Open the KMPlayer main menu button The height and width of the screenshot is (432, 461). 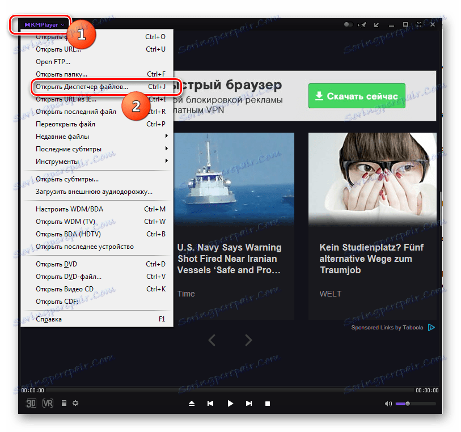click(x=44, y=25)
